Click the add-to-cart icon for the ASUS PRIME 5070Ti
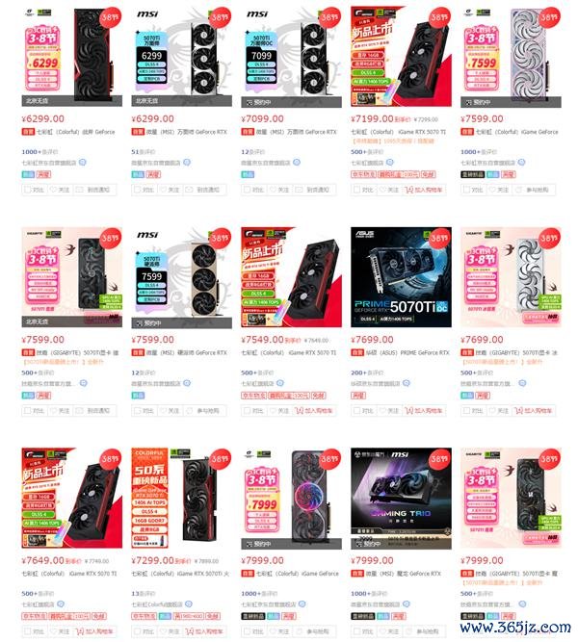 (x=408, y=411)
